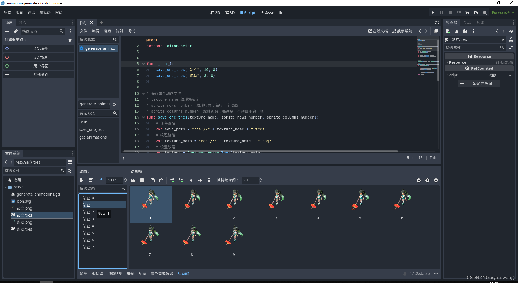Load frames from file via folder icon

[133, 180]
